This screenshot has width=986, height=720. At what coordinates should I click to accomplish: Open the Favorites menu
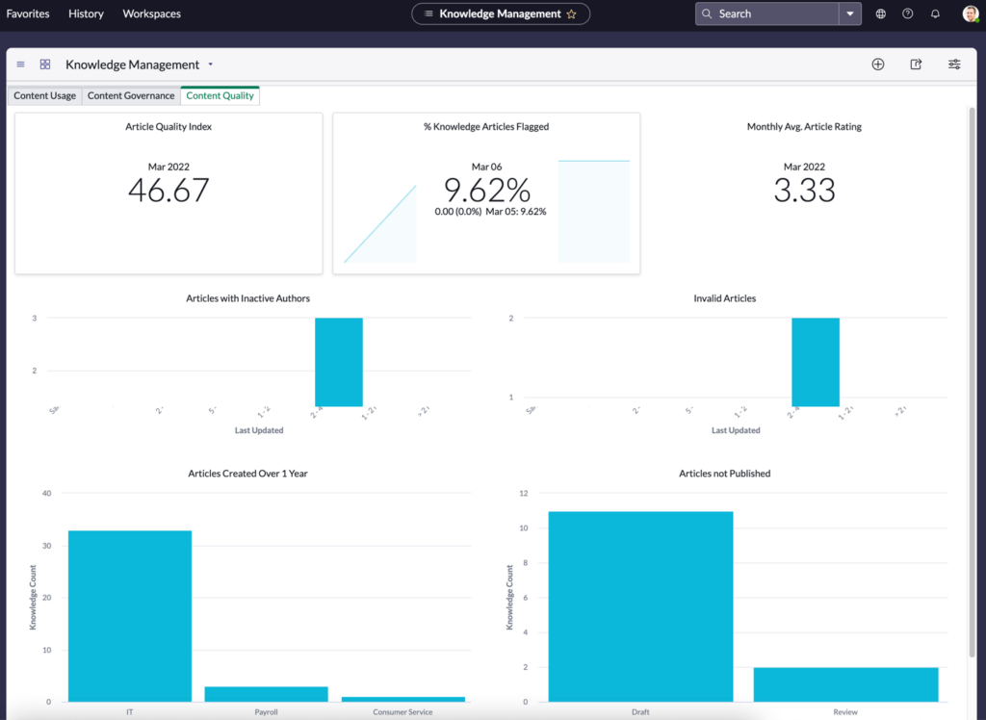pyautogui.click(x=27, y=13)
